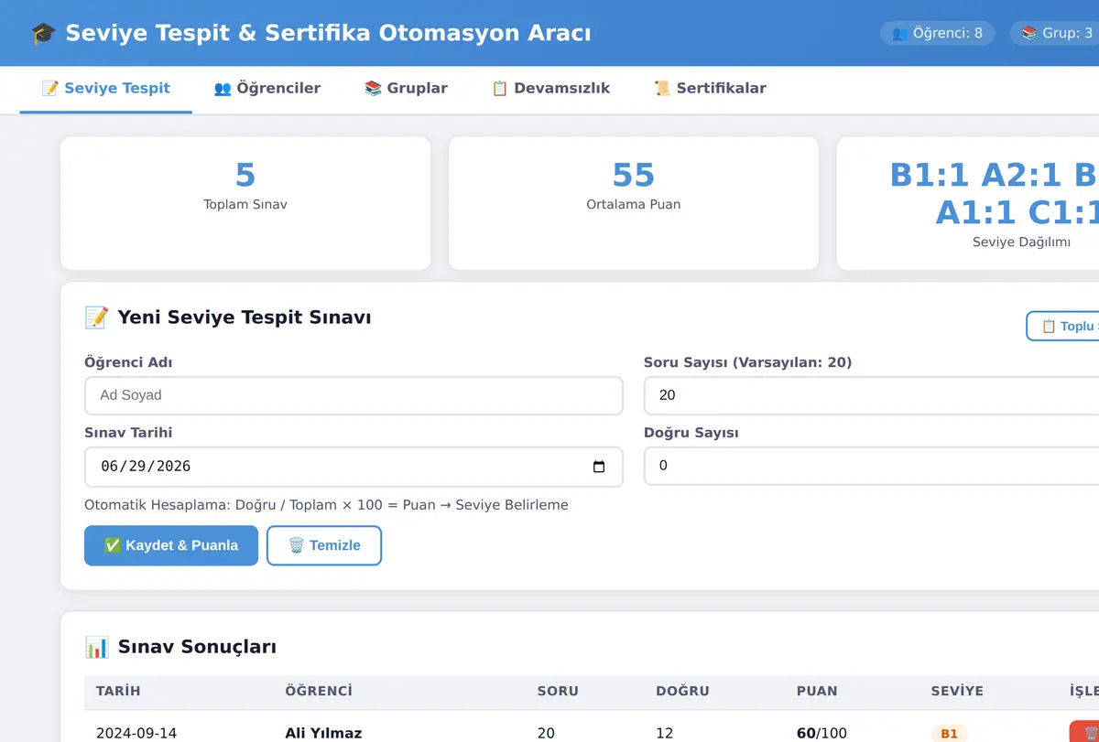Switch to the Öğrenciler tab
1099x742 pixels.
pyautogui.click(x=267, y=89)
